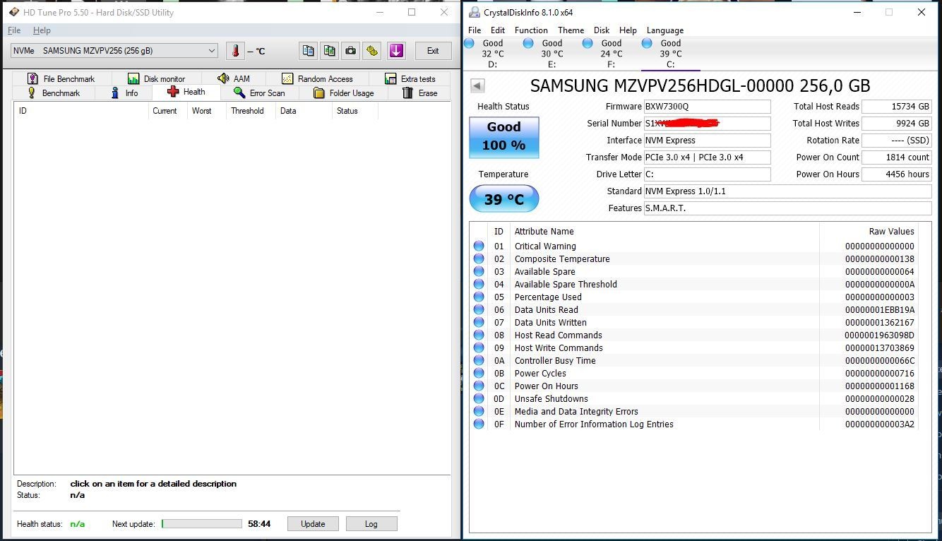Open the Edit menu in CrystalDiskInfo
Image resolution: width=942 pixels, height=541 pixels.
(x=498, y=30)
